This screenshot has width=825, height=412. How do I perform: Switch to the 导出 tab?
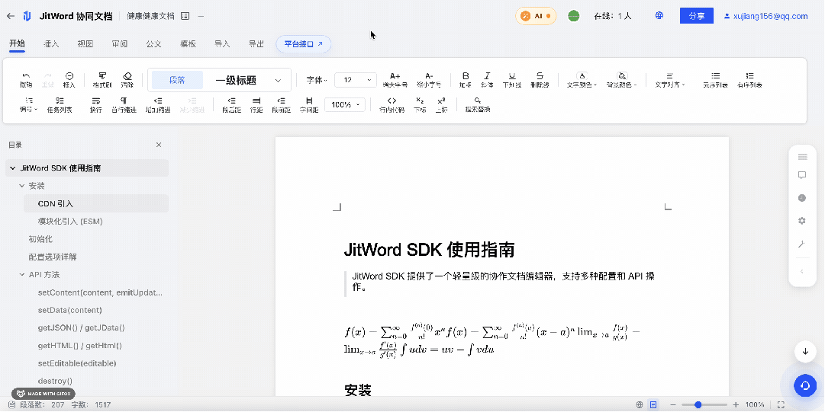[x=256, y=43]
